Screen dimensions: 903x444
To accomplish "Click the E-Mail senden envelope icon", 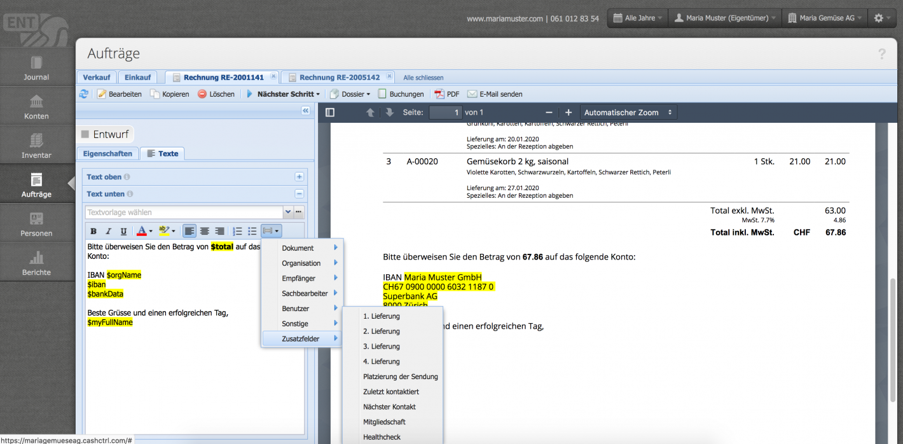I will [x=473, y=94].
